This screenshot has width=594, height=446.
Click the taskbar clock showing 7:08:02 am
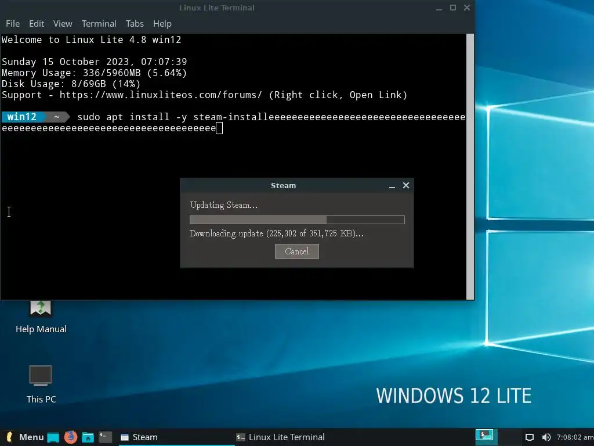(575, 437)
